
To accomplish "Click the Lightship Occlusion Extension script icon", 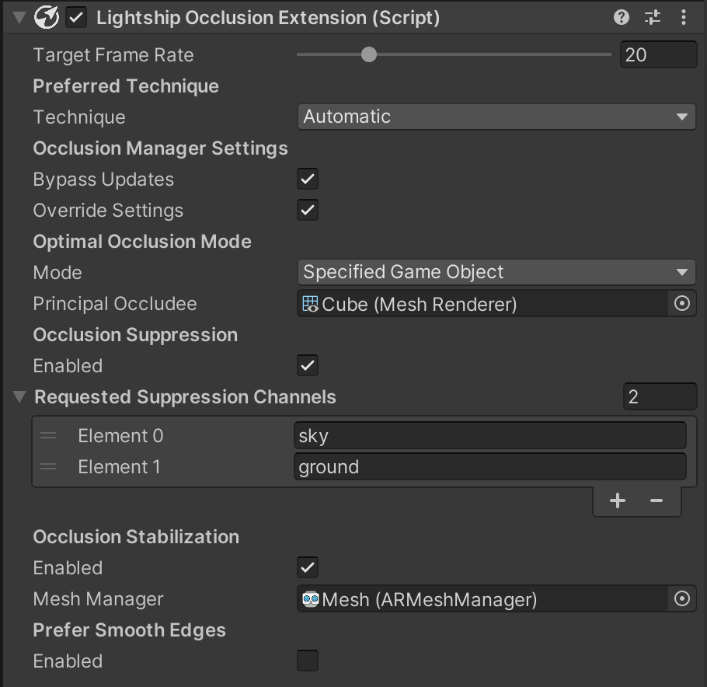I will tap(47, 17).
